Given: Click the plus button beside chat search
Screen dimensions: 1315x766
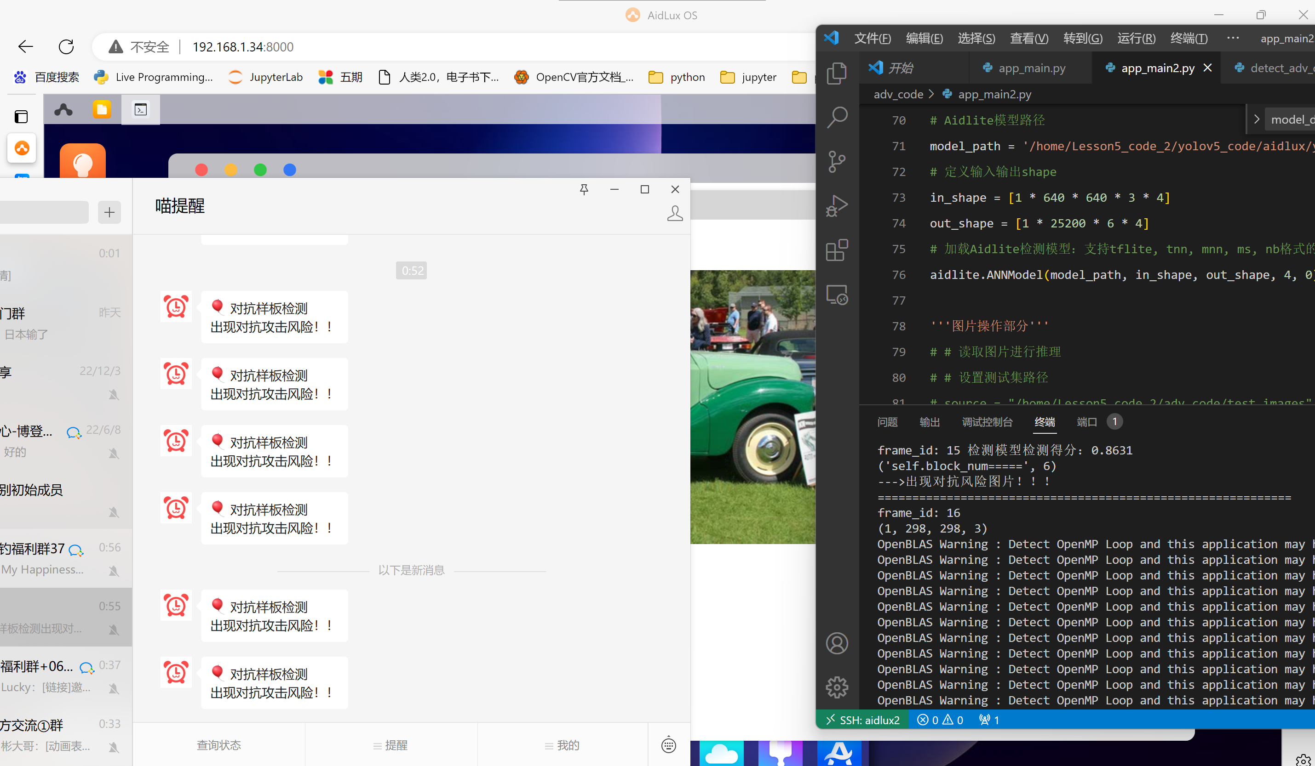Looking at the screenshot, I should (109, 212).
